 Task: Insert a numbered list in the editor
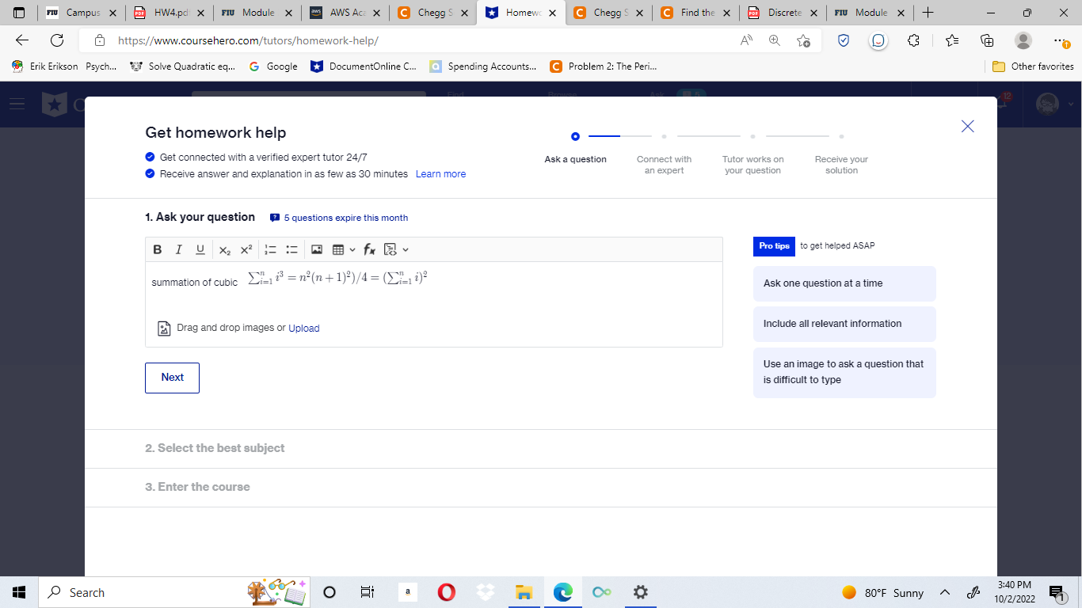pyautogui.click(x=269, y=249)
